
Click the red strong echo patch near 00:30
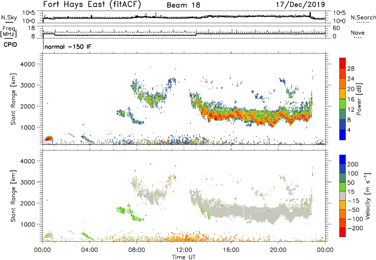click(x=49, y=138)
